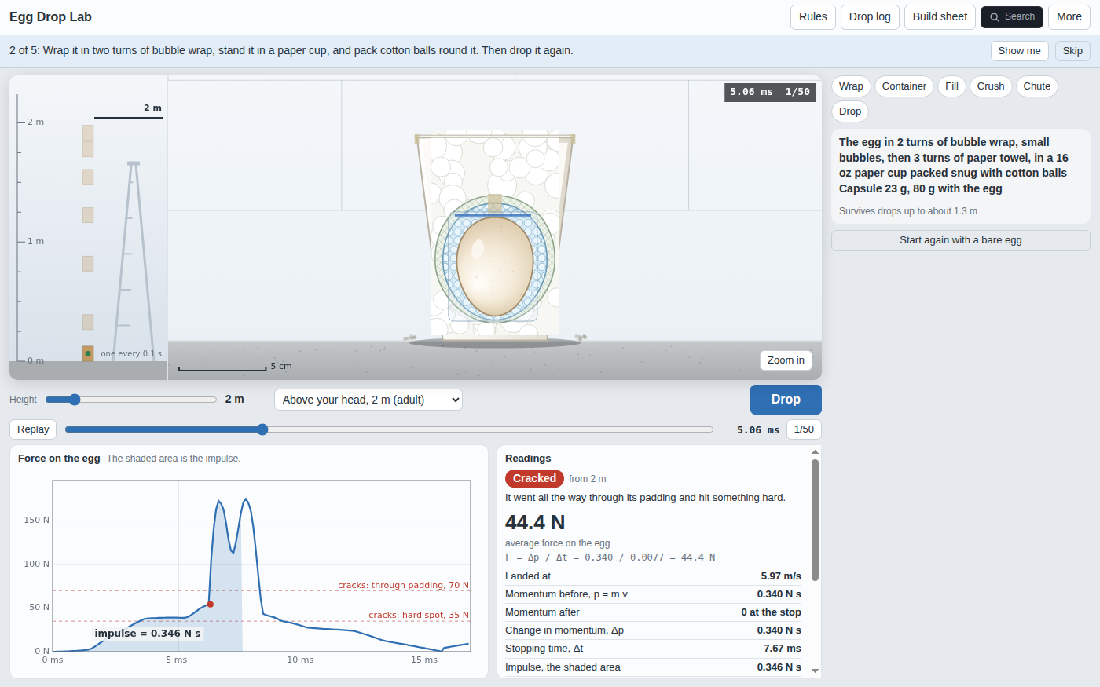Select the 'Momentum before, p = m v' row

pyautogui.click(x=653, y=594)
